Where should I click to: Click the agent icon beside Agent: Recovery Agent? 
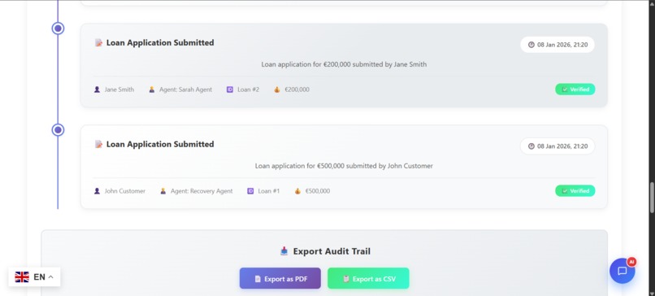pos(163,191)
